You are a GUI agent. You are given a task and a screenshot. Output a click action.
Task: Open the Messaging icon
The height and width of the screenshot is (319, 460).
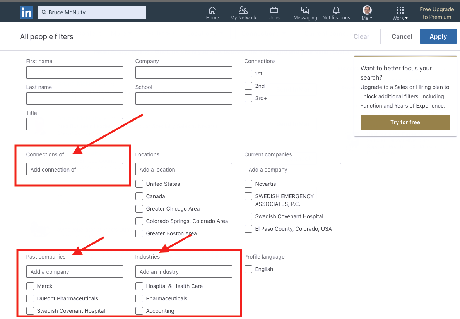[305, 10]
